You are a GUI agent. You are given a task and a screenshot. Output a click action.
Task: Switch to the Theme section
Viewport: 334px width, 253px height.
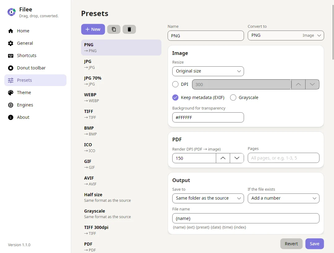35,93
